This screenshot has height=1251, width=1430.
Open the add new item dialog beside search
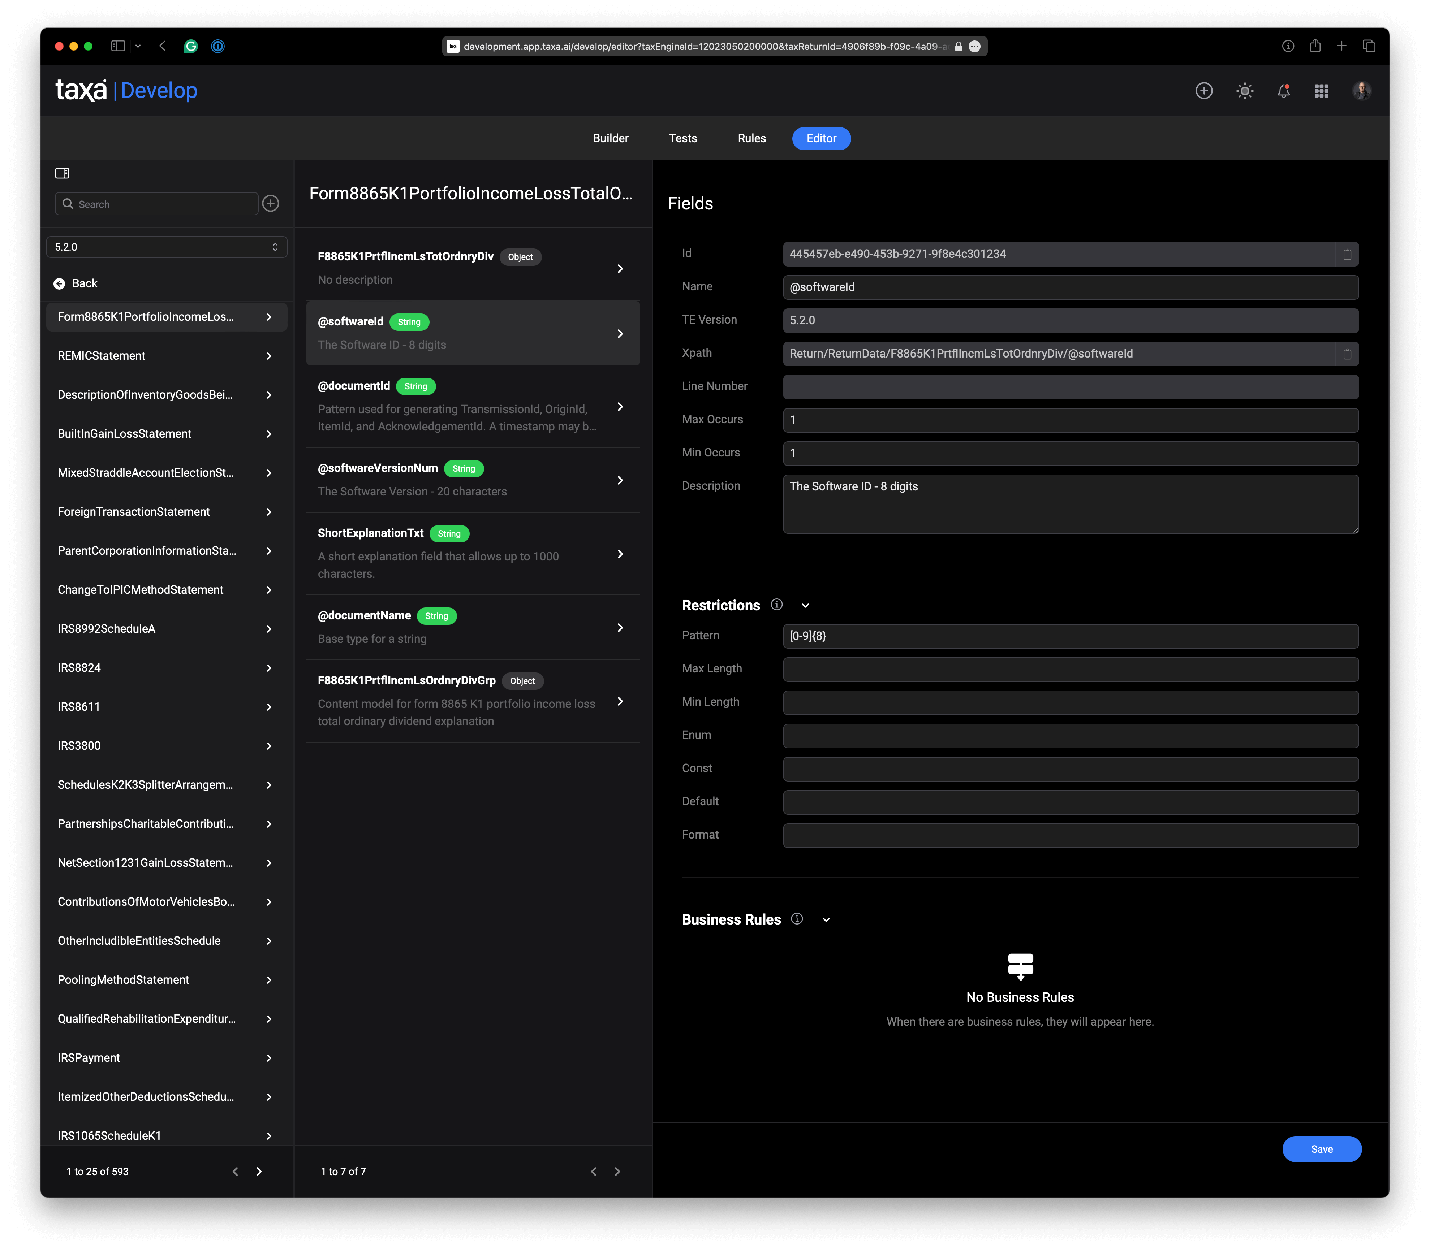click(271, 204)
